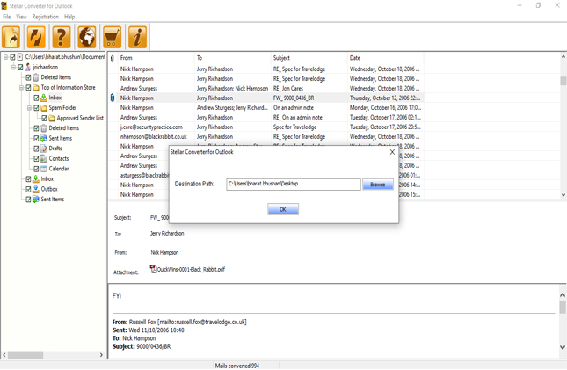Click the paperclip icon on FW_9000_0436_BR row
The width and height of the screenshot is (567, 370).
coord(113,98)
